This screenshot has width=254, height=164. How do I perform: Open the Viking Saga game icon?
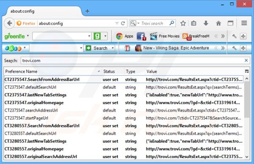138,48
